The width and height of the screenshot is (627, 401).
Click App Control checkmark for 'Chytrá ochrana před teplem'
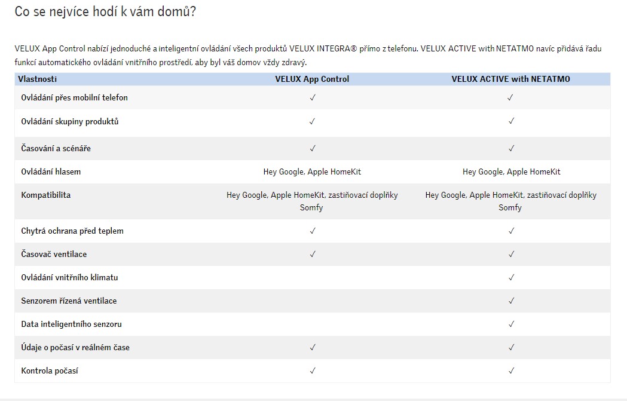tap(312, 231)
